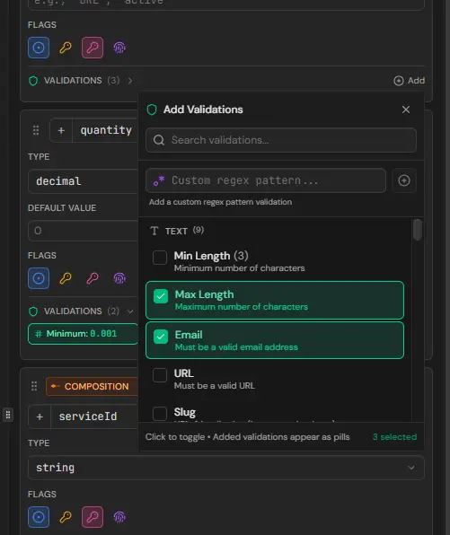Click the Search validations field
Screen dimensions: 450x535
coord(281,140)
